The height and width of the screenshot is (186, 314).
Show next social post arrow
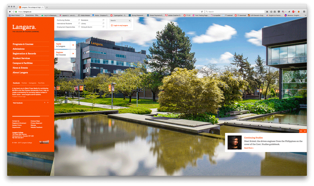click(x=48, y=102)
